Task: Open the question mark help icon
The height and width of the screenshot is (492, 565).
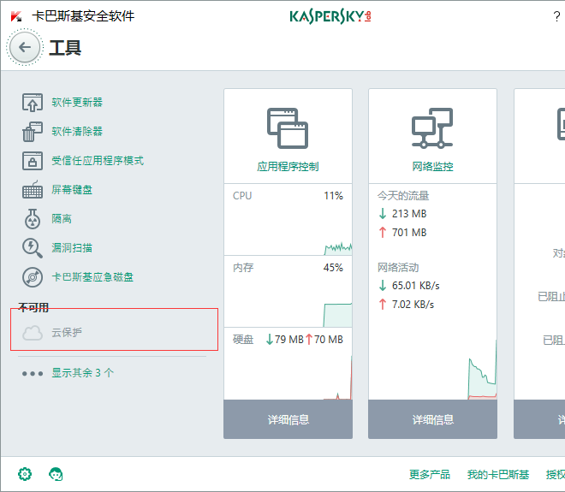Action: click(556, 16)
